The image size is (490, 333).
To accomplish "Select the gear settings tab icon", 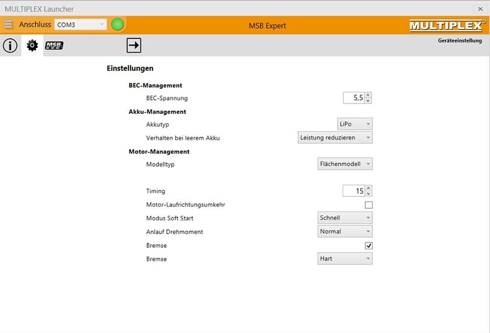I will tap(32, 46).
